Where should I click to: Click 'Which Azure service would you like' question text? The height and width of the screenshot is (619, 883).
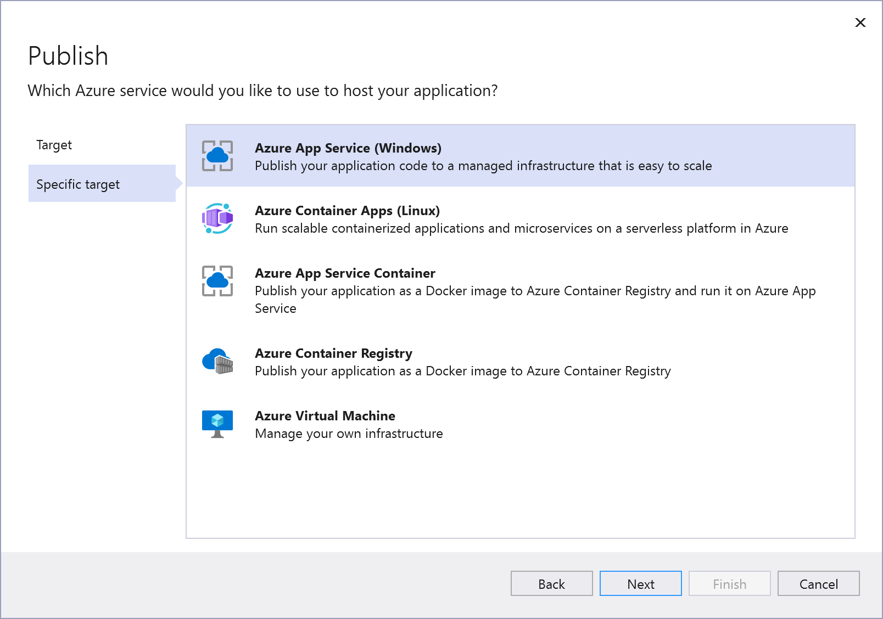click(x=262, y=91)
